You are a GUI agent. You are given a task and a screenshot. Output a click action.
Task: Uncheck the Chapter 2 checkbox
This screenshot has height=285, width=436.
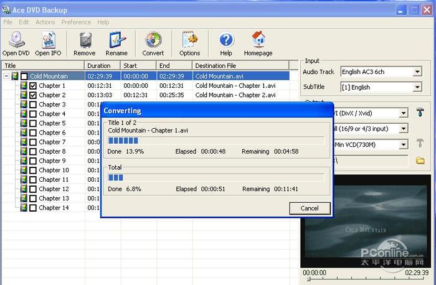coord(33,95)
